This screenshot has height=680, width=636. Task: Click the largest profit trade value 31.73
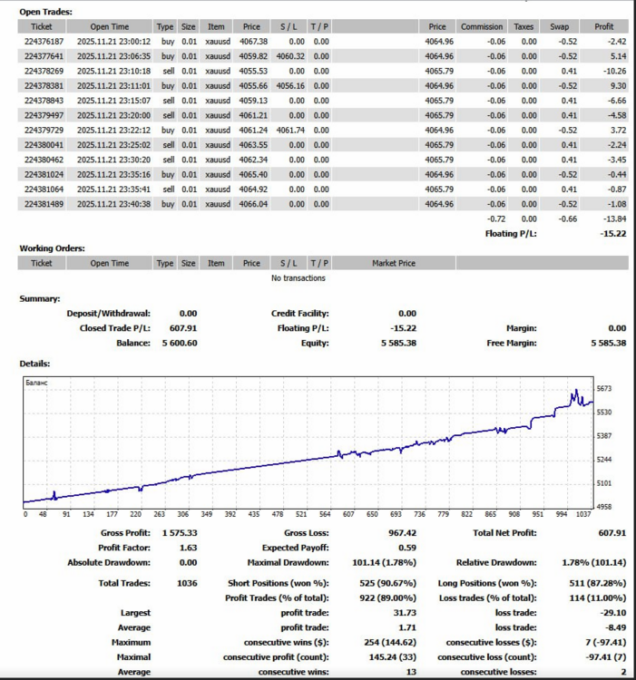(405, 613)
